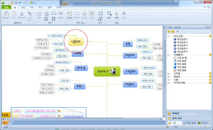The width and height of the screenshot is (213, 130).
Task: Expand the 스마일 icon group
Action: point(168,73)
